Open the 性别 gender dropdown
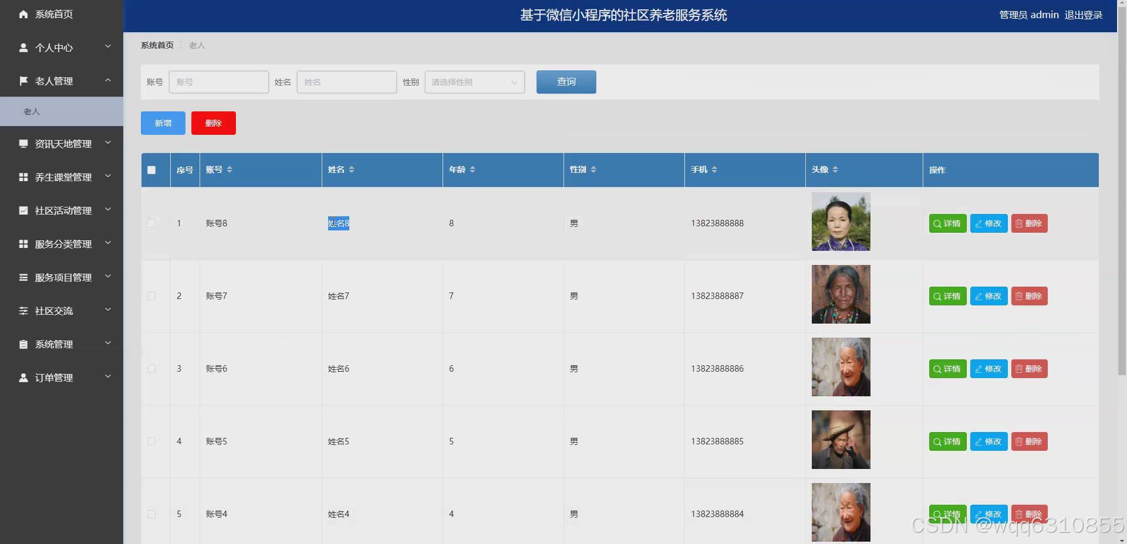Viewport: 1127px width, 544px height. [x=473, y=82]
